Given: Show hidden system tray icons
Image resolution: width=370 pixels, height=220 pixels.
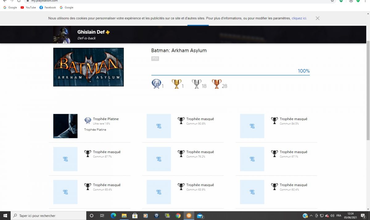Looking at the screenshot, I should point(311,216).
